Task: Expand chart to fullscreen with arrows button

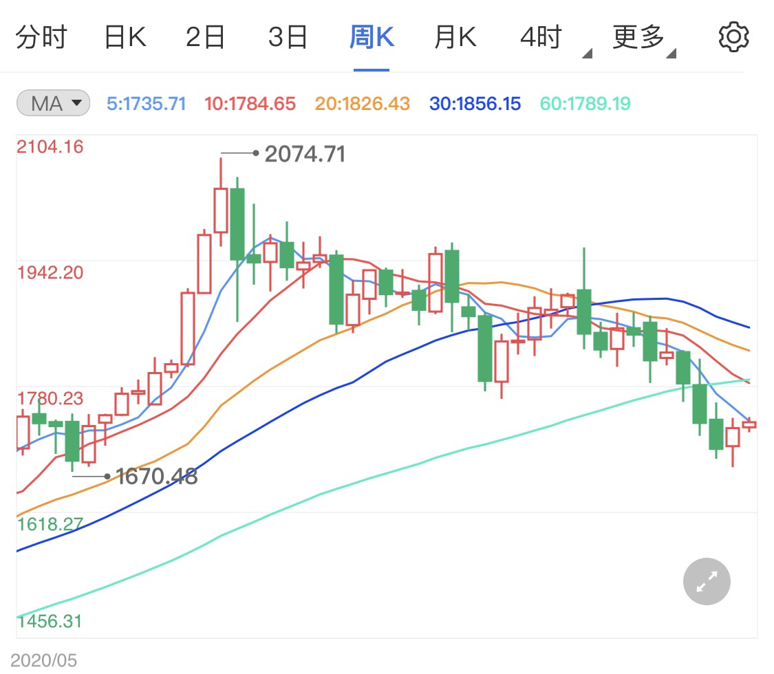Action: (707, 581)
